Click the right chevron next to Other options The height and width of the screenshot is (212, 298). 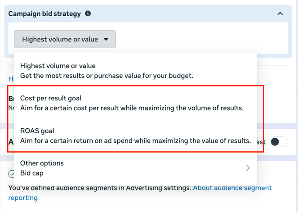pos(248,168)
